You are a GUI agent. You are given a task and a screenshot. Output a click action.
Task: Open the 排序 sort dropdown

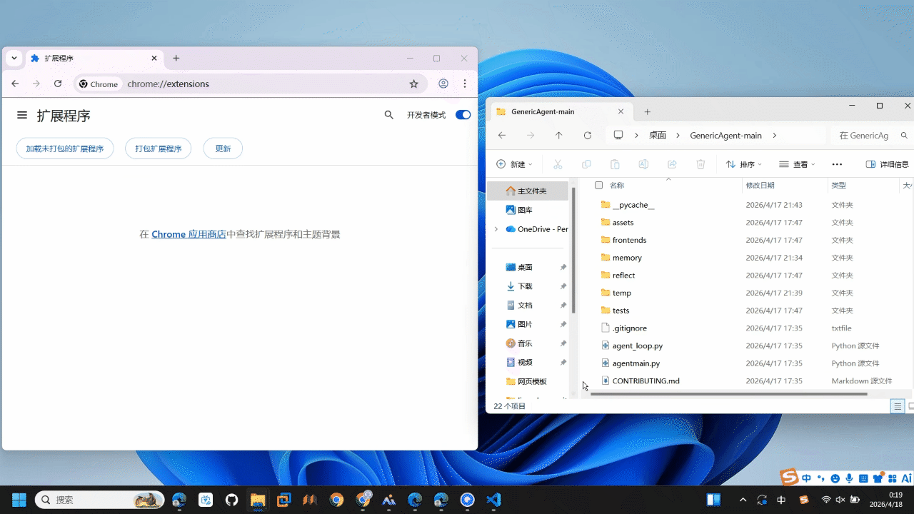coord(744,164)
